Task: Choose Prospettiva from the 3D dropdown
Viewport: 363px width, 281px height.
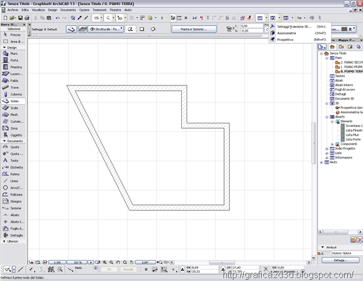Action: coord(300,40)
